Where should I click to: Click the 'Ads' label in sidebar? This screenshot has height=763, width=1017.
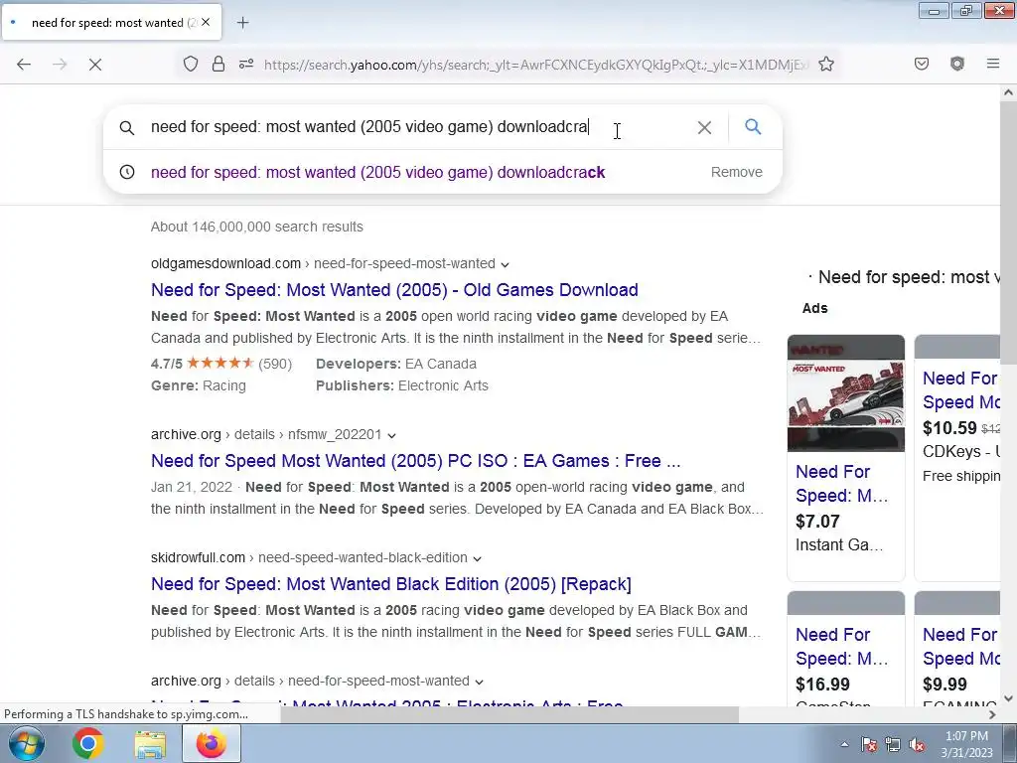point(814,308)
